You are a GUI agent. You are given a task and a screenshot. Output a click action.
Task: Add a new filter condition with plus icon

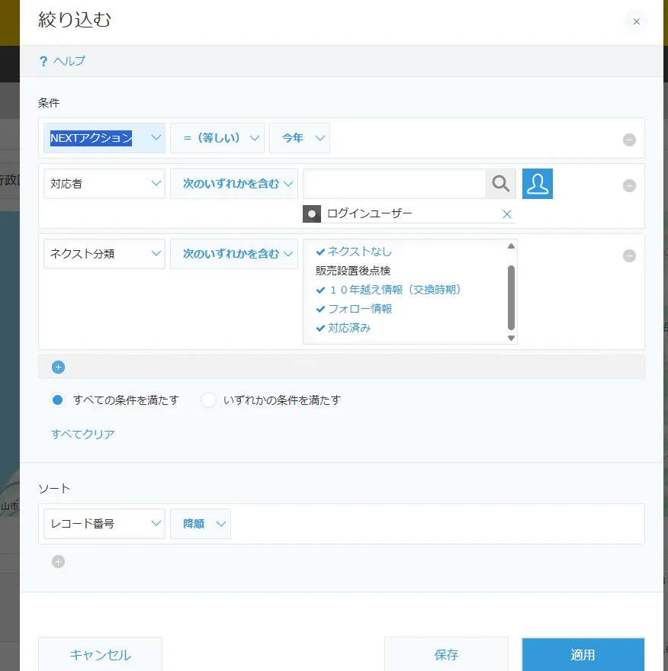59,367
